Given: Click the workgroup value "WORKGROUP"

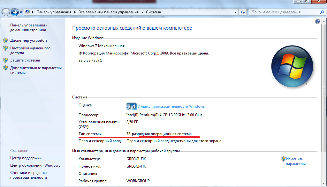Looking at the screenshot, I should coord(138,181).
